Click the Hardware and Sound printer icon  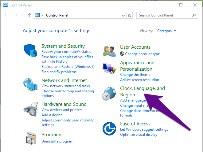coord(31,109)
